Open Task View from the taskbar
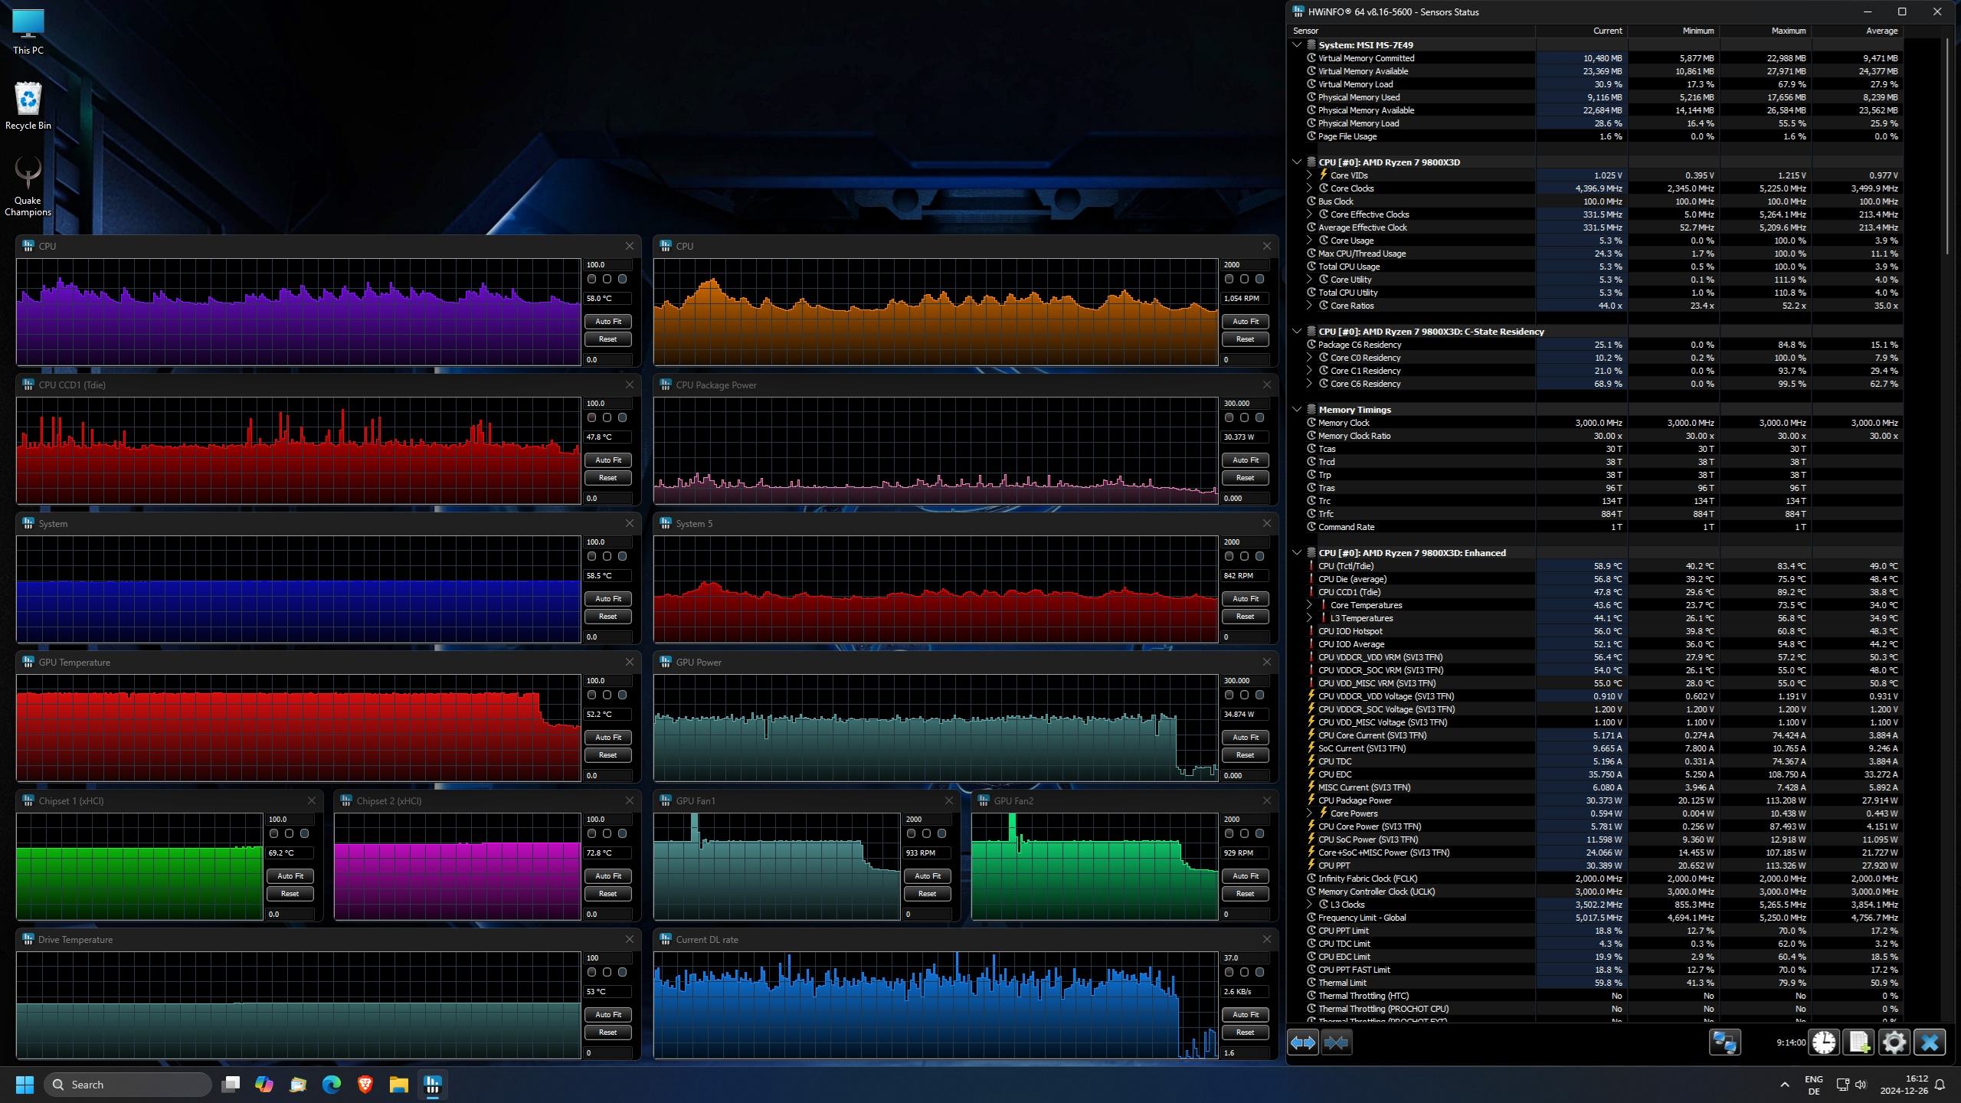Screen dimensions: 1961x1103 (x=231, y=1085)
